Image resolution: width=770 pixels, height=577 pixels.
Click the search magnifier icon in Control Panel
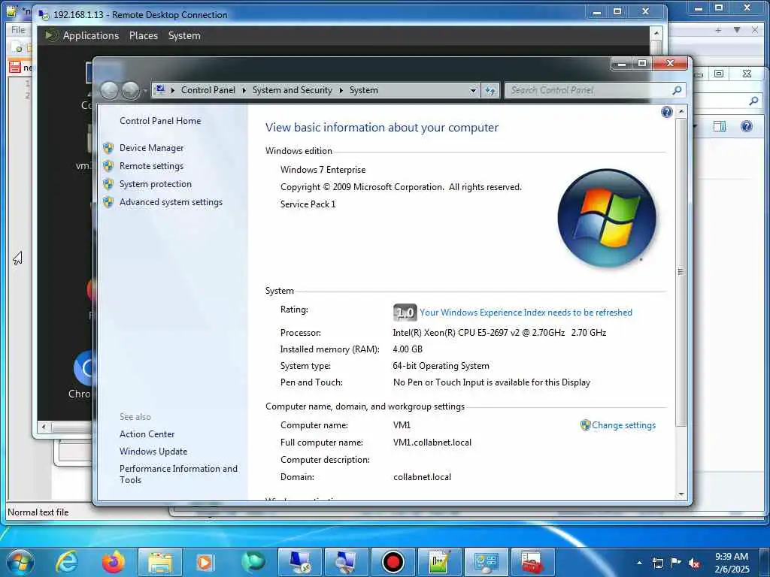(x=677, y=90)
